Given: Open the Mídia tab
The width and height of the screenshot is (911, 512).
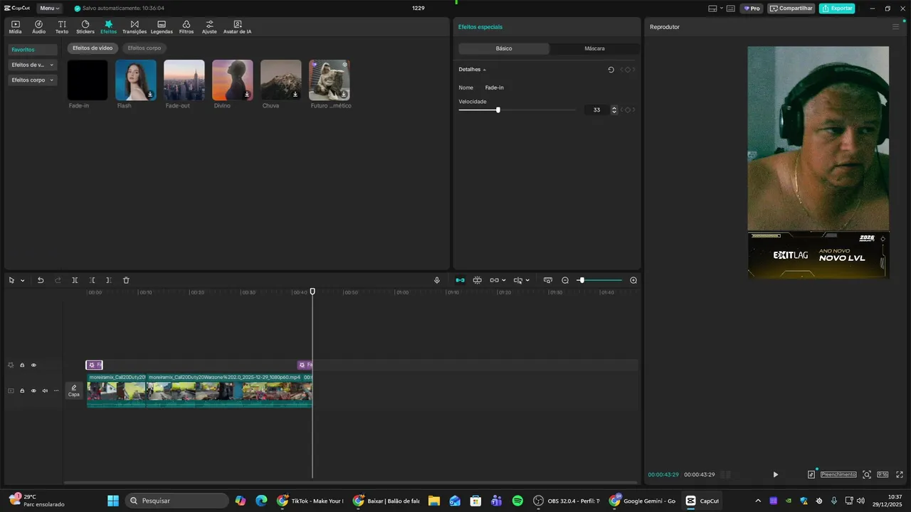Looking at the screenshot, I should pyautogui.click(x=15, y=27).
